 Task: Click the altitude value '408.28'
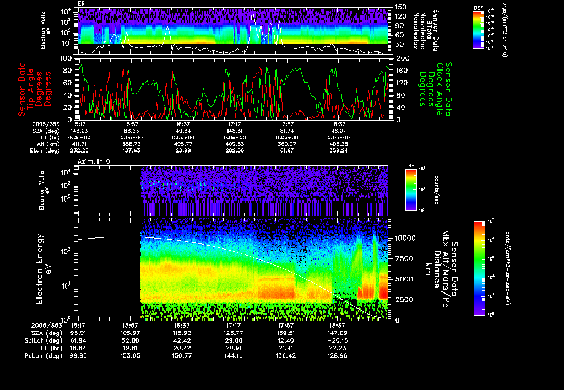coord(339,144)
